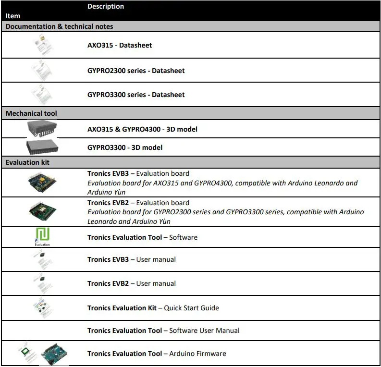Click the EVB2 user manual thumbnail
The height and width of the screenshot is (367, 381).
[x=43, y=283]
